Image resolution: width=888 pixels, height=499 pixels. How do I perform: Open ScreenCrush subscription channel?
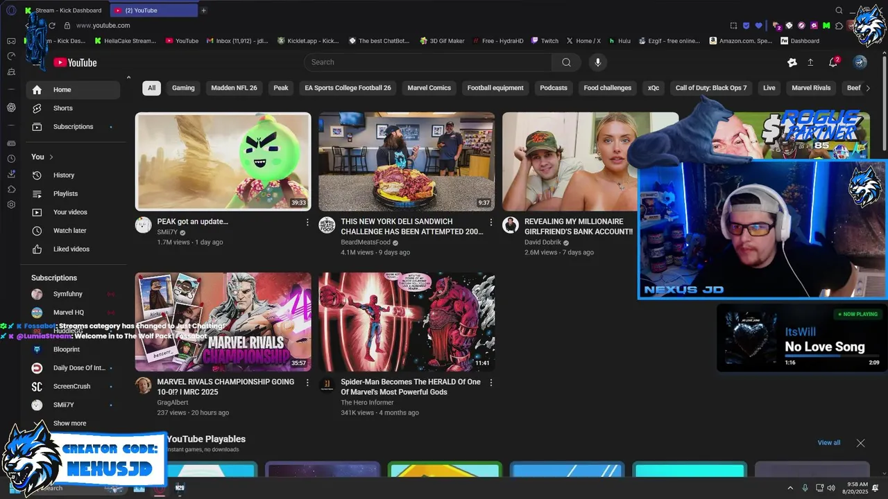click(x=73, y=387)
